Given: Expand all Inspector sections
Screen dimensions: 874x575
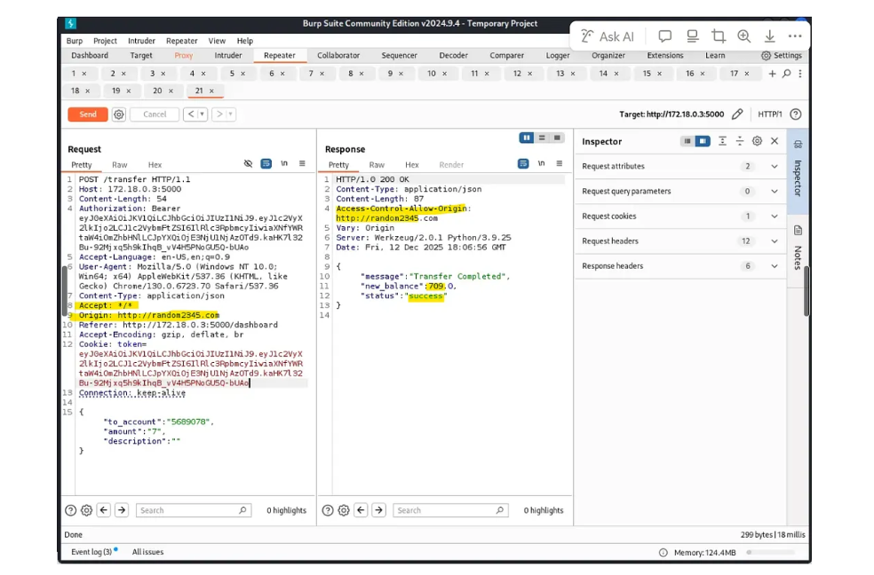Looking at the screenshot, I should click(722, 141).
